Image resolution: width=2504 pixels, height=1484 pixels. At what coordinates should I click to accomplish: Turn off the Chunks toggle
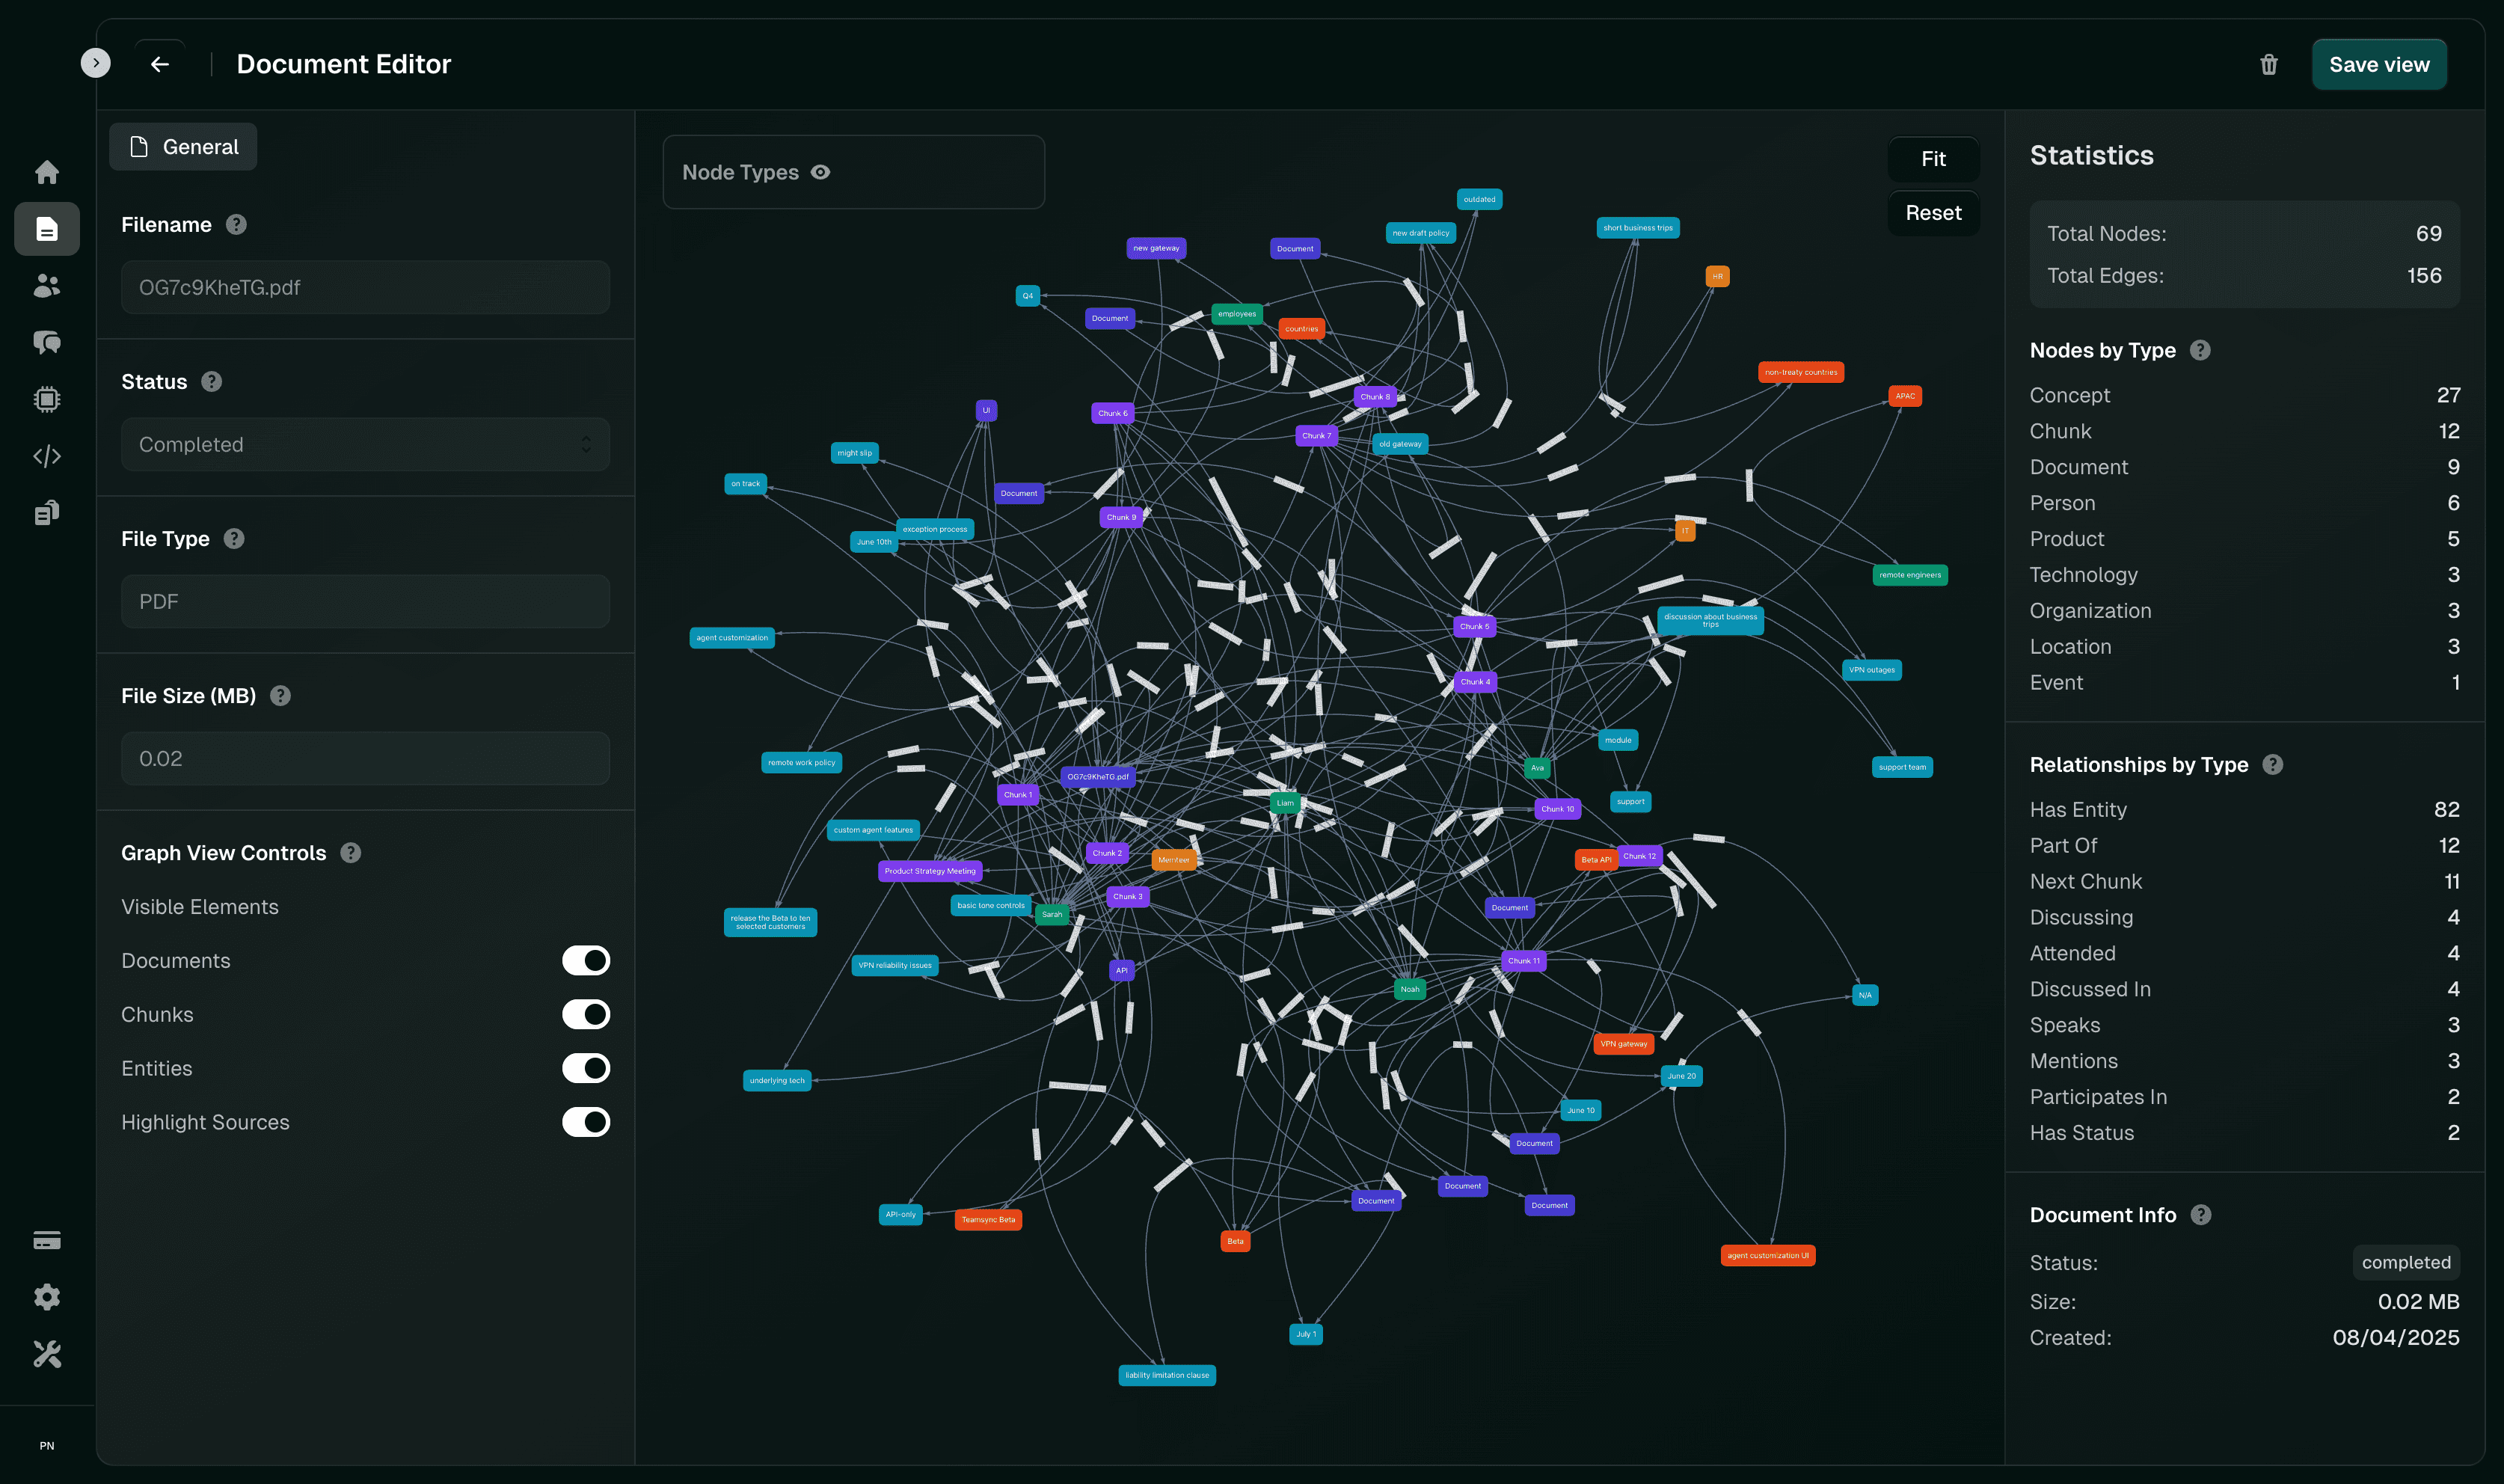[586, 1014]
